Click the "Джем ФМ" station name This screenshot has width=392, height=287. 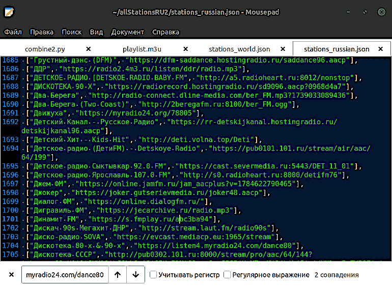pos(48,184)
